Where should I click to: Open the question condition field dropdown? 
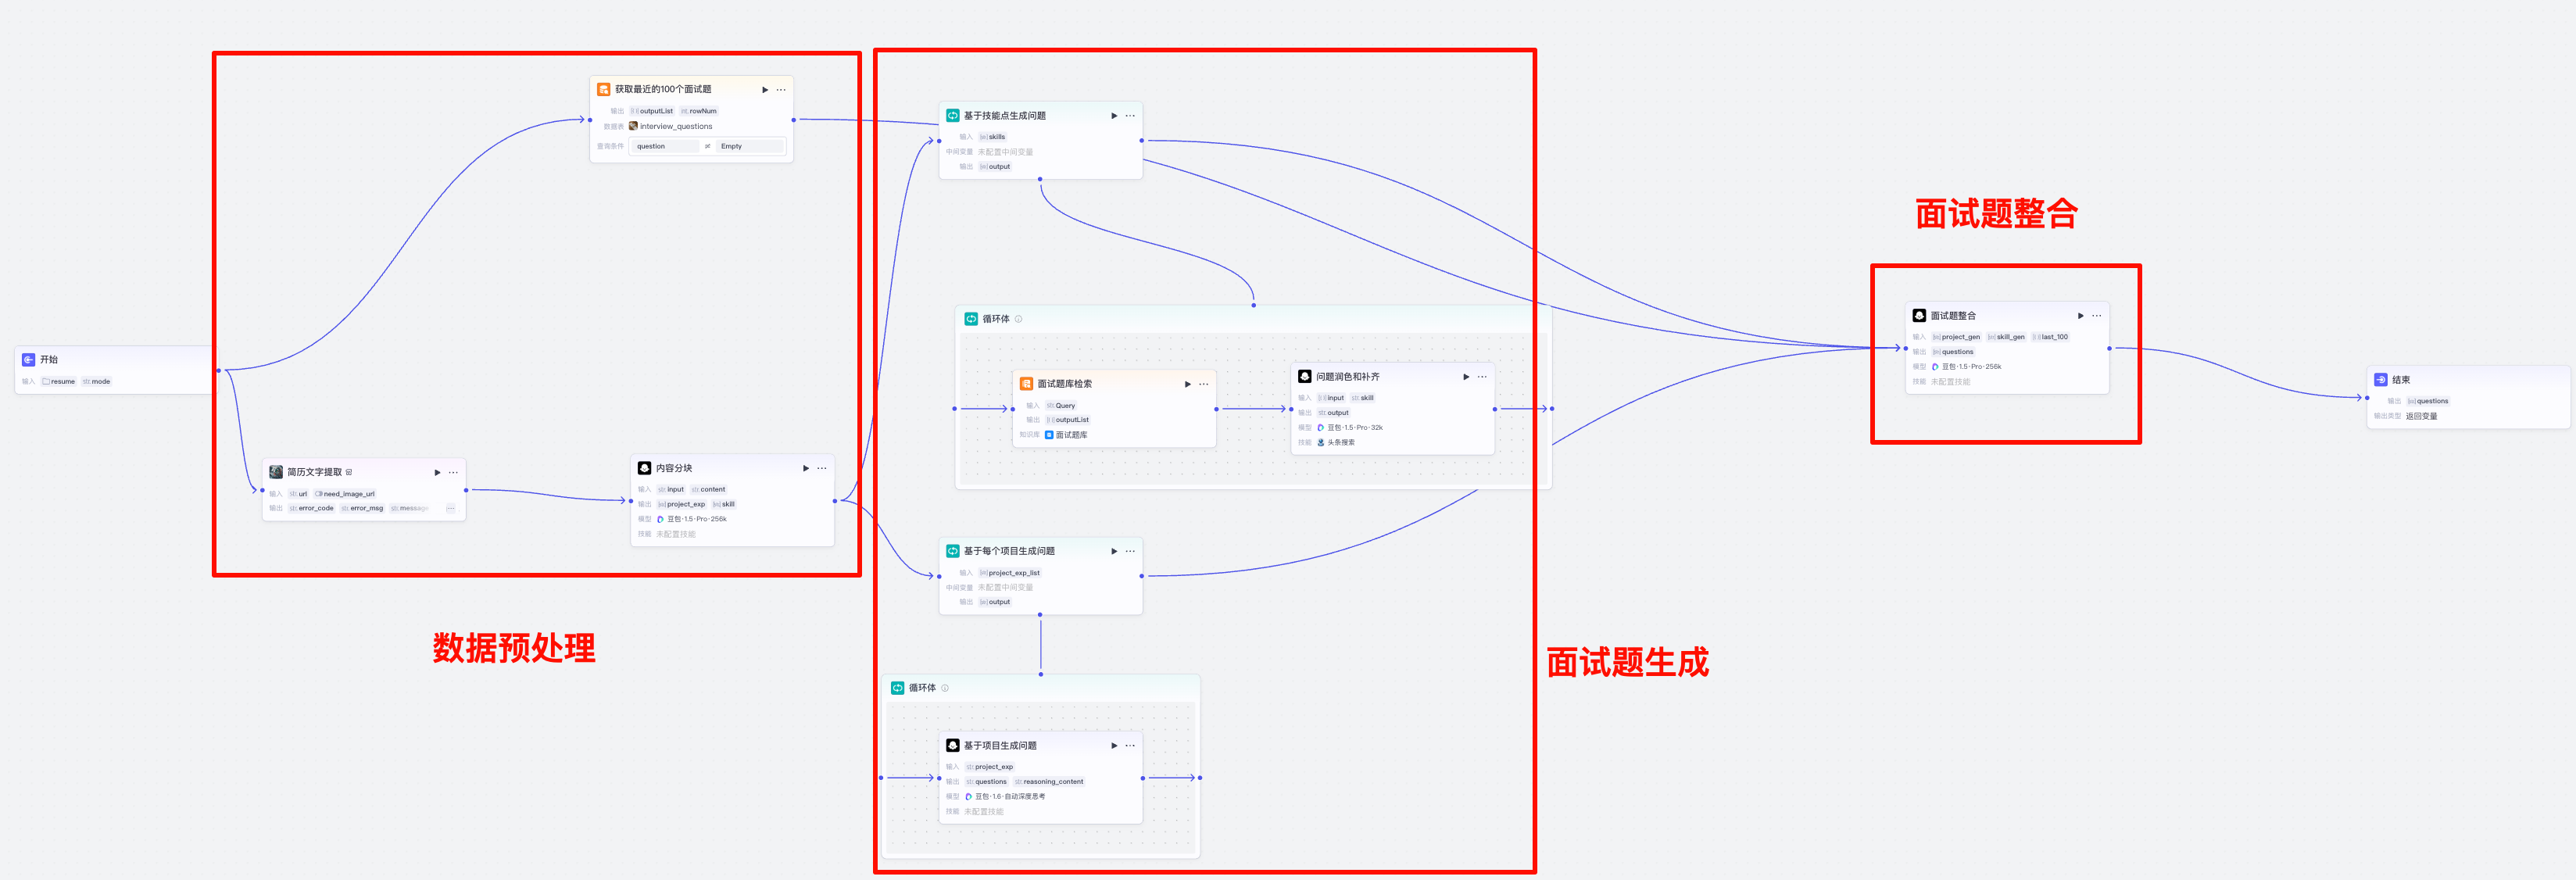pos(666,146)
